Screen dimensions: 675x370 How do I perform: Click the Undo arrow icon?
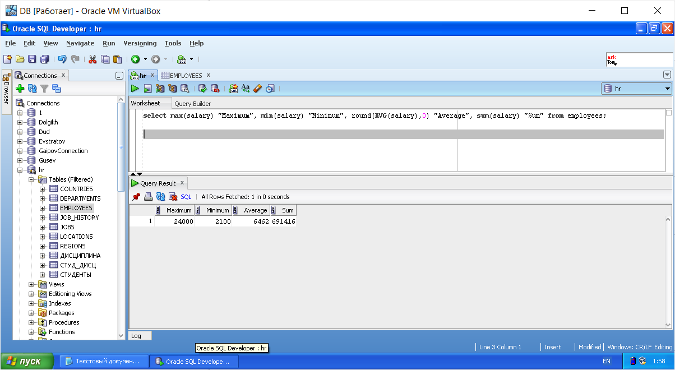[x=62, y=59]
